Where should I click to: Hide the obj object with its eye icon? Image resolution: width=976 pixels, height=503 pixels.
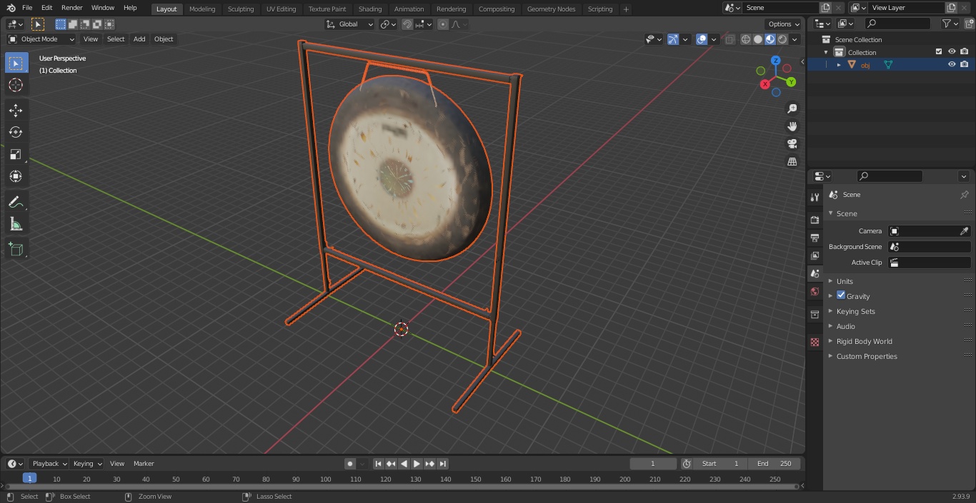coord(952,64)
